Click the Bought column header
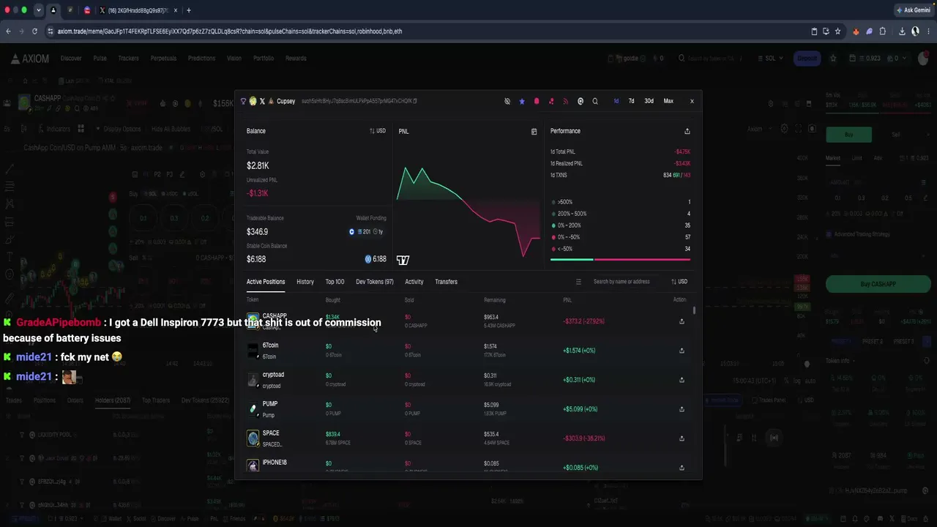 coord(333,300)
